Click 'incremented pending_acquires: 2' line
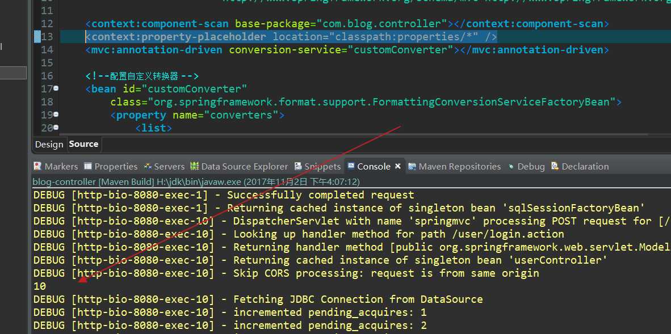Viewport: 671px width, 334px height. point(230,325)
